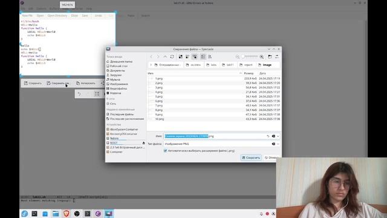Click Сохранить in the save dialog
This screenshot has height=218, width=387.
(251, 157)
